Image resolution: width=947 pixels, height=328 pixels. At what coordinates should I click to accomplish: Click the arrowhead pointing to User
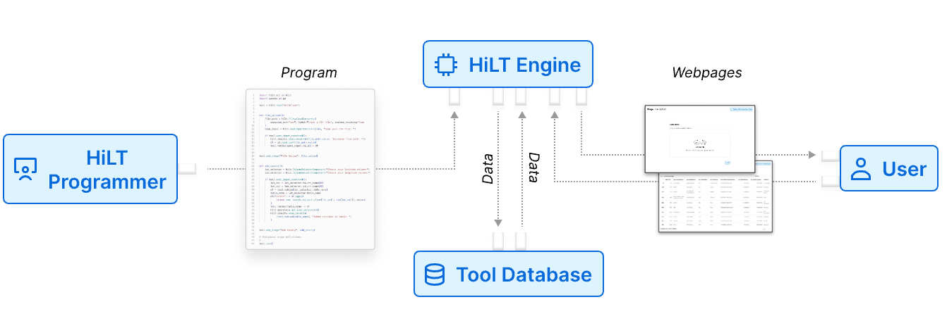[812, 154]
